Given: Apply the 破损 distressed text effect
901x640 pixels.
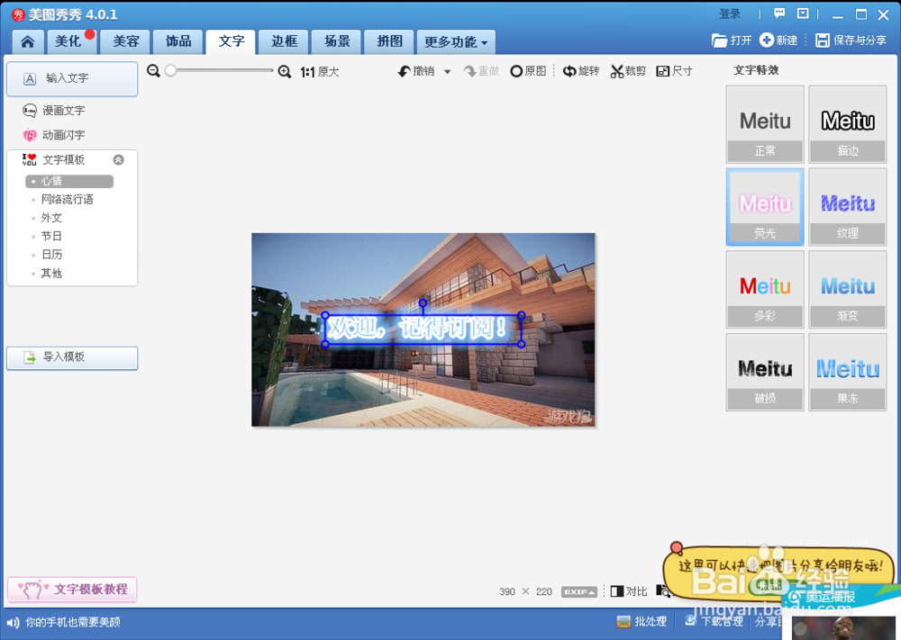Looking at the screenshot, I should click(765, 372).
